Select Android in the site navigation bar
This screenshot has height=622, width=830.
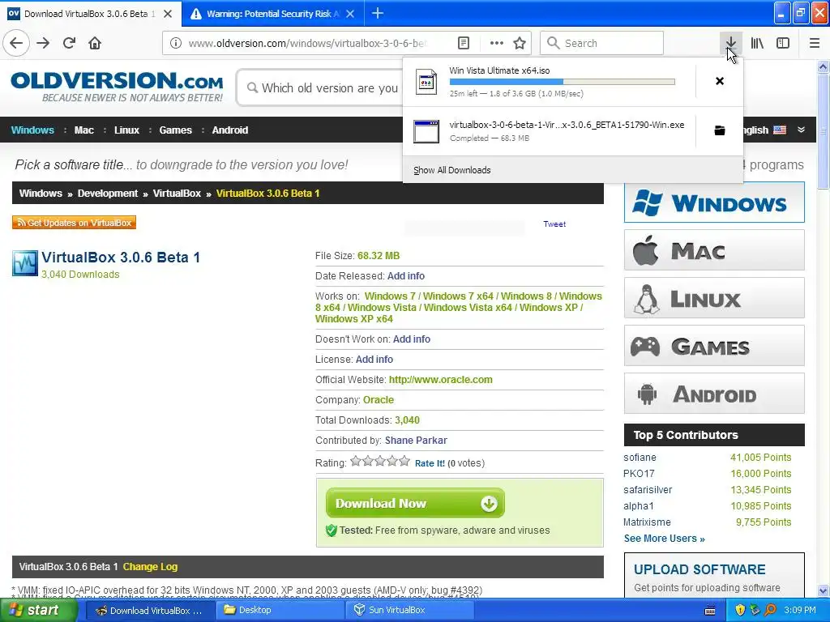coord(229,130)
